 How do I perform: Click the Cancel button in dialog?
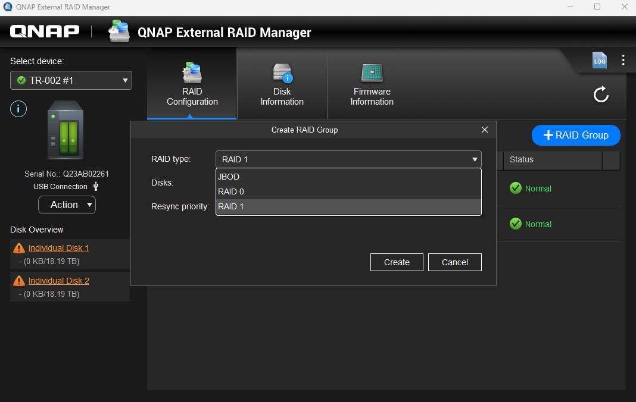(454, 262)
